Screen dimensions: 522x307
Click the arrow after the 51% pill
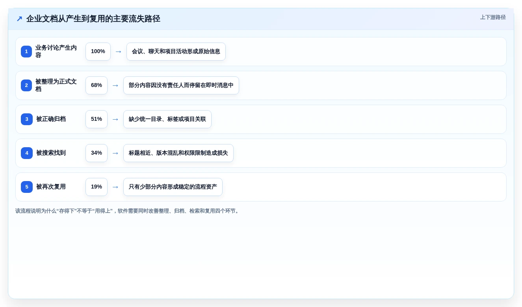pos(115,119)
